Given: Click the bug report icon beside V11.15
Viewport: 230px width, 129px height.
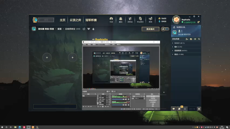Looking at the screenshot, I should pos(199,109).
